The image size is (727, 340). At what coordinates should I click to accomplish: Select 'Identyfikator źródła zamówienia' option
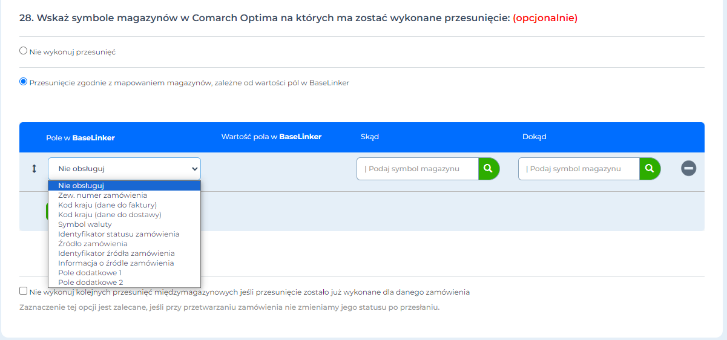pyautogui.click(x=116, y=253)
